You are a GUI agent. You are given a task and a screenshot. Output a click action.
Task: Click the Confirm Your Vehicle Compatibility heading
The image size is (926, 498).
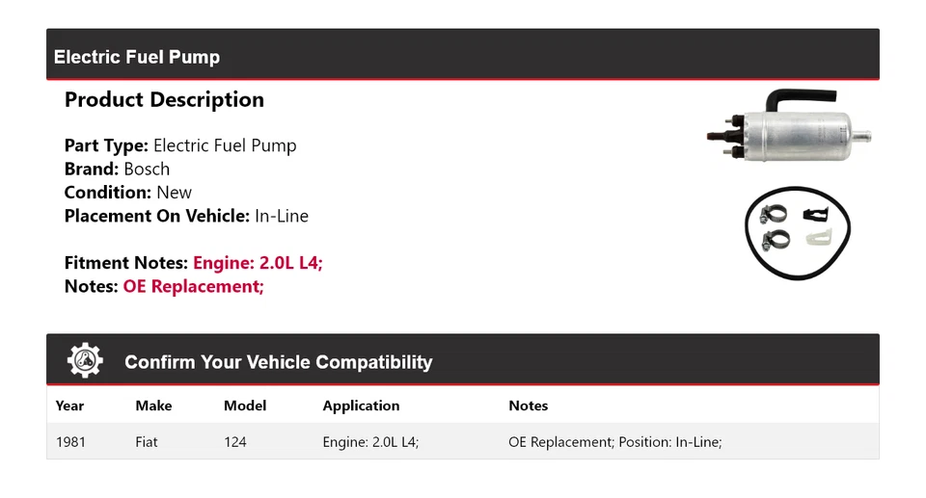coord(278,362)
